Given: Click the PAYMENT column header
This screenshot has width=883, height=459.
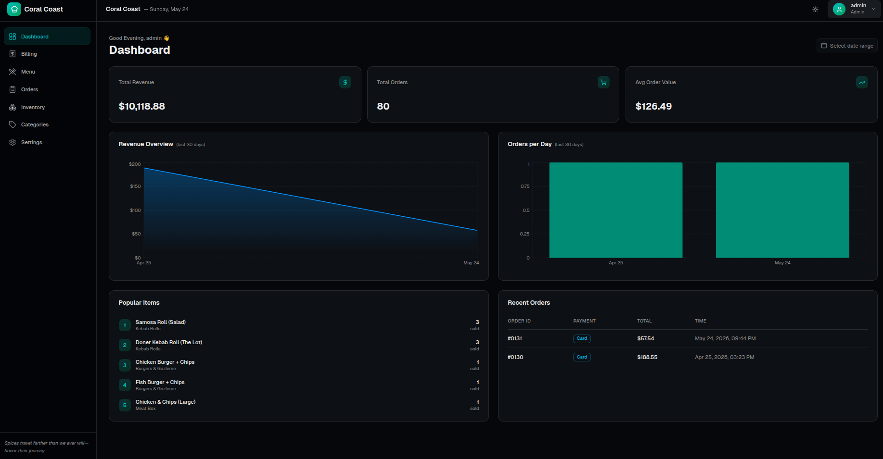Looking at the screenshot, I should pyautogui.click(x=584, y=321).
